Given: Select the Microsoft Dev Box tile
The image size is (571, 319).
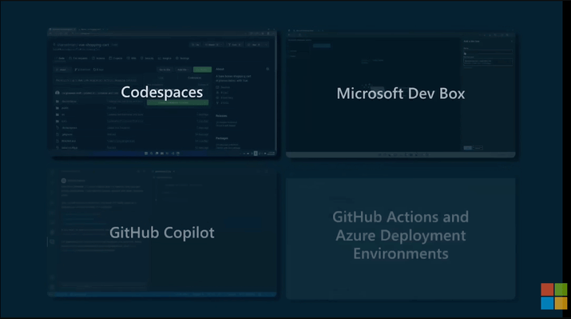Looking at the screenshot, I should pyautogui.click(x=401, y=94).
